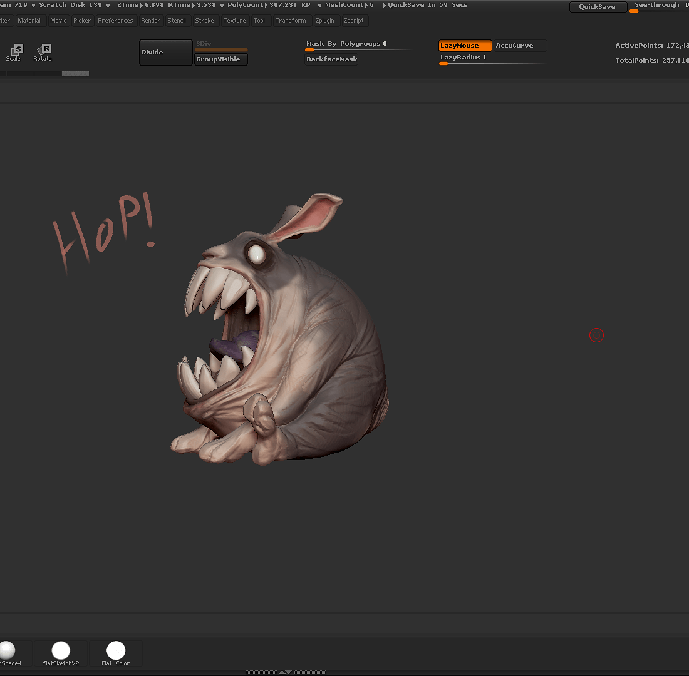Toggle the LazyMouse option
Image resolution: width=689 pixels, height=676 pixels.
465,46
